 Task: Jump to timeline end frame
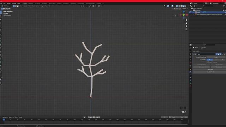click(99, 117)
